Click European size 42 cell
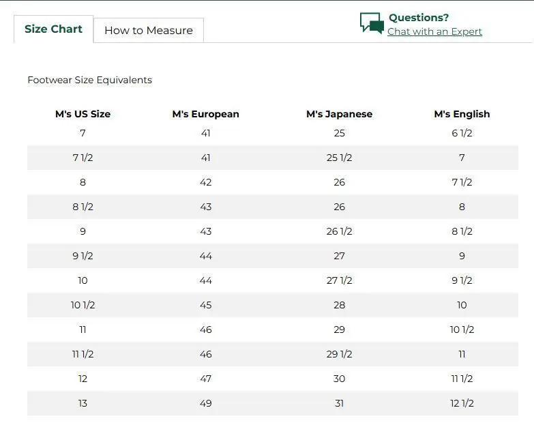 [205, 182]
